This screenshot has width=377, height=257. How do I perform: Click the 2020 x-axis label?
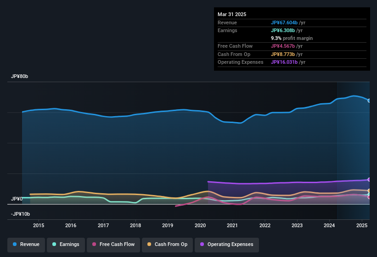point(200,225)
